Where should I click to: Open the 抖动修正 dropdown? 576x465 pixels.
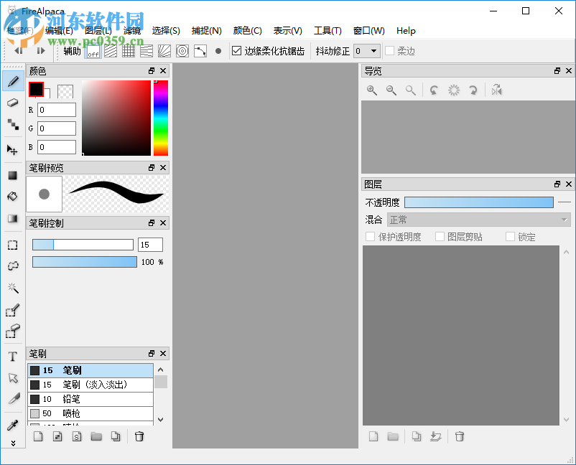[x=366, y=50]
